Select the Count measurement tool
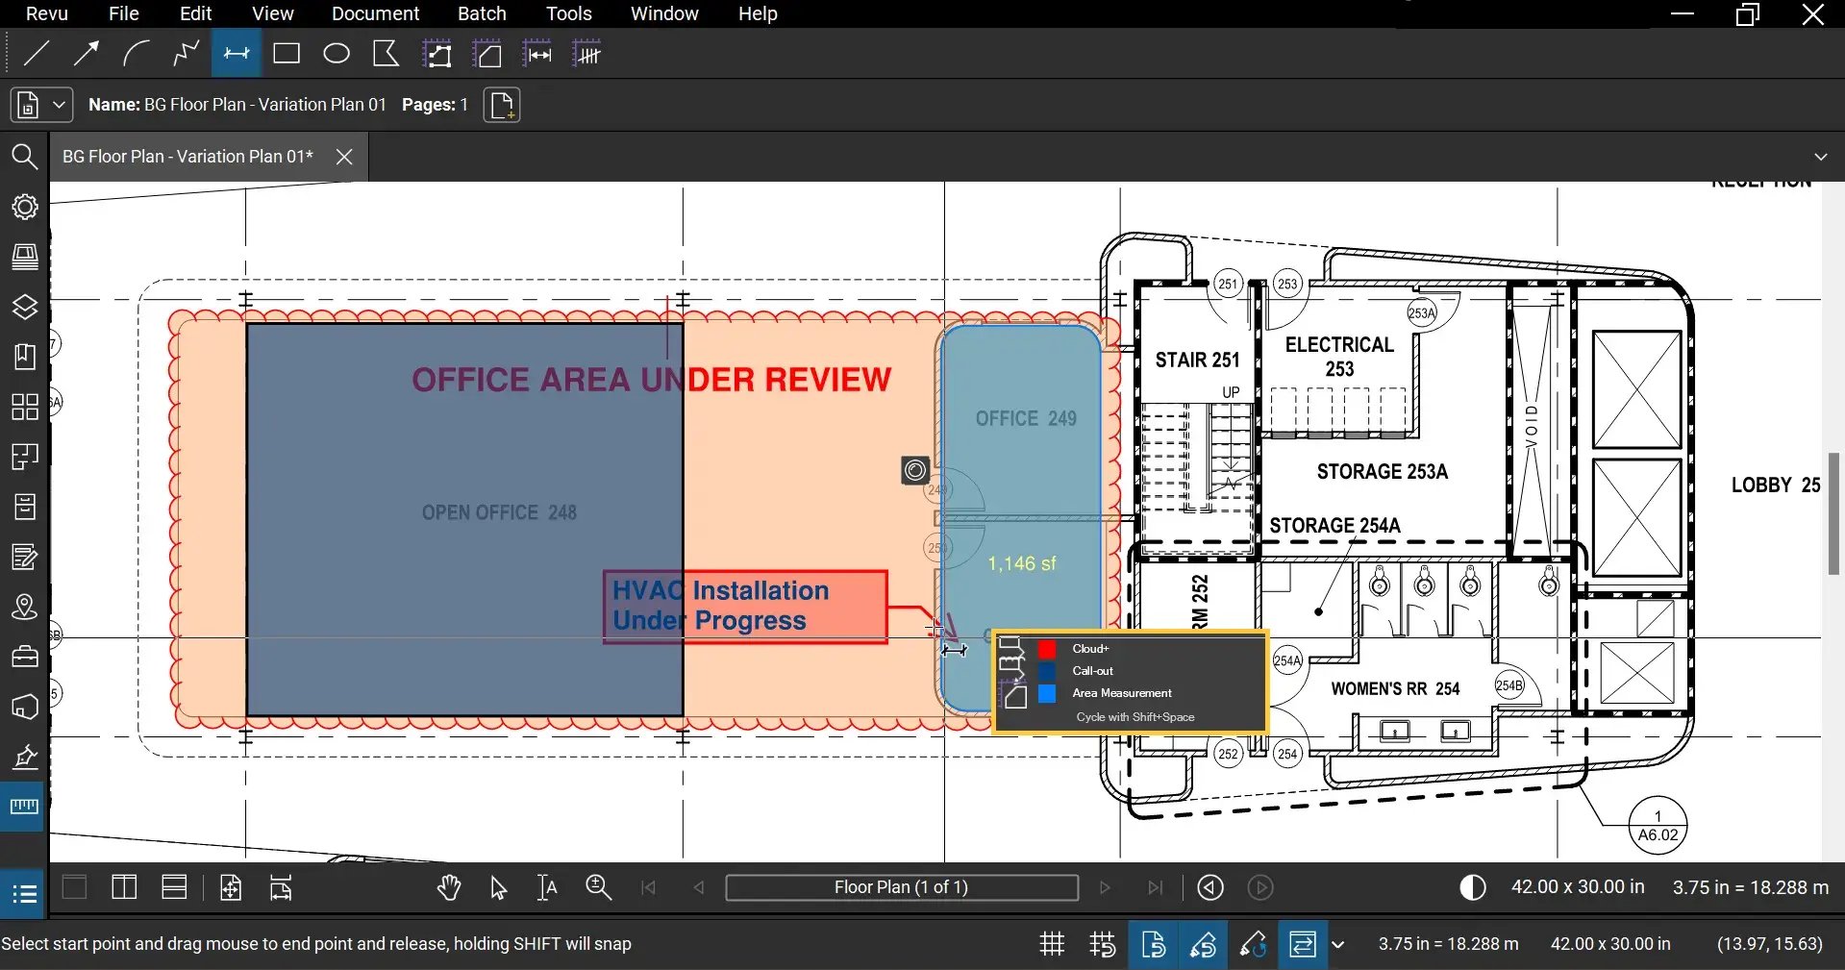This screenshot has height=970, width=1845. coord(587,55)
